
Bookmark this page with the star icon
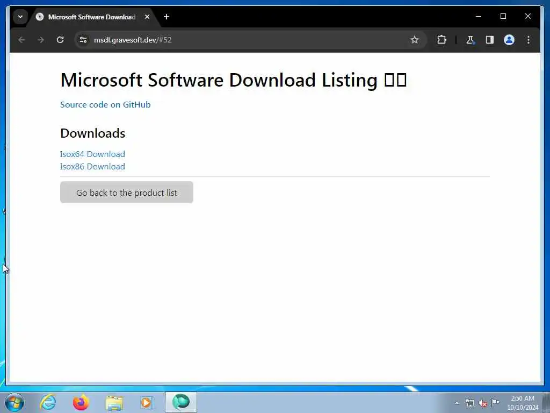pyautogui.click(x=415, y=40)
